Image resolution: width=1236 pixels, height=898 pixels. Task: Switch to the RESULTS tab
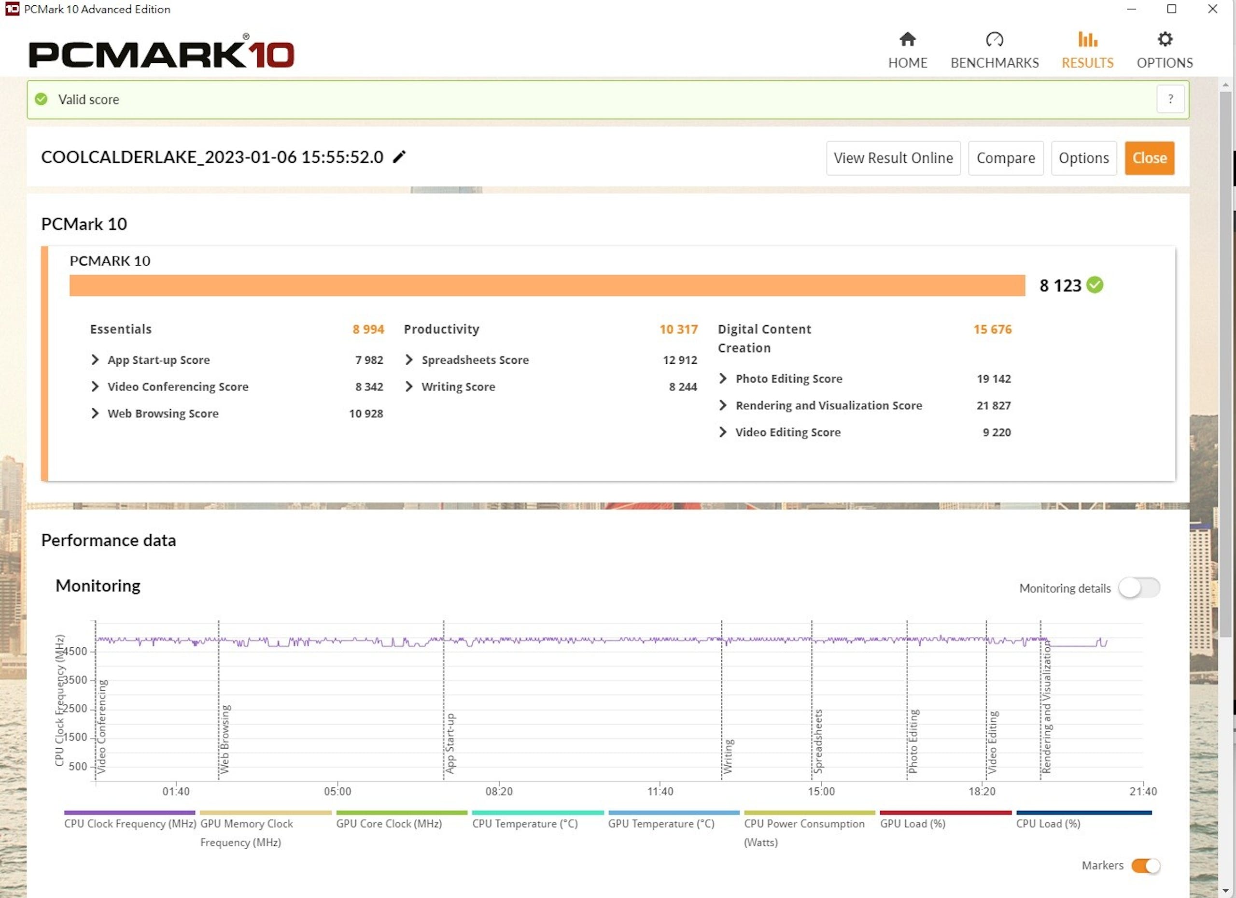coord(1087,50)
